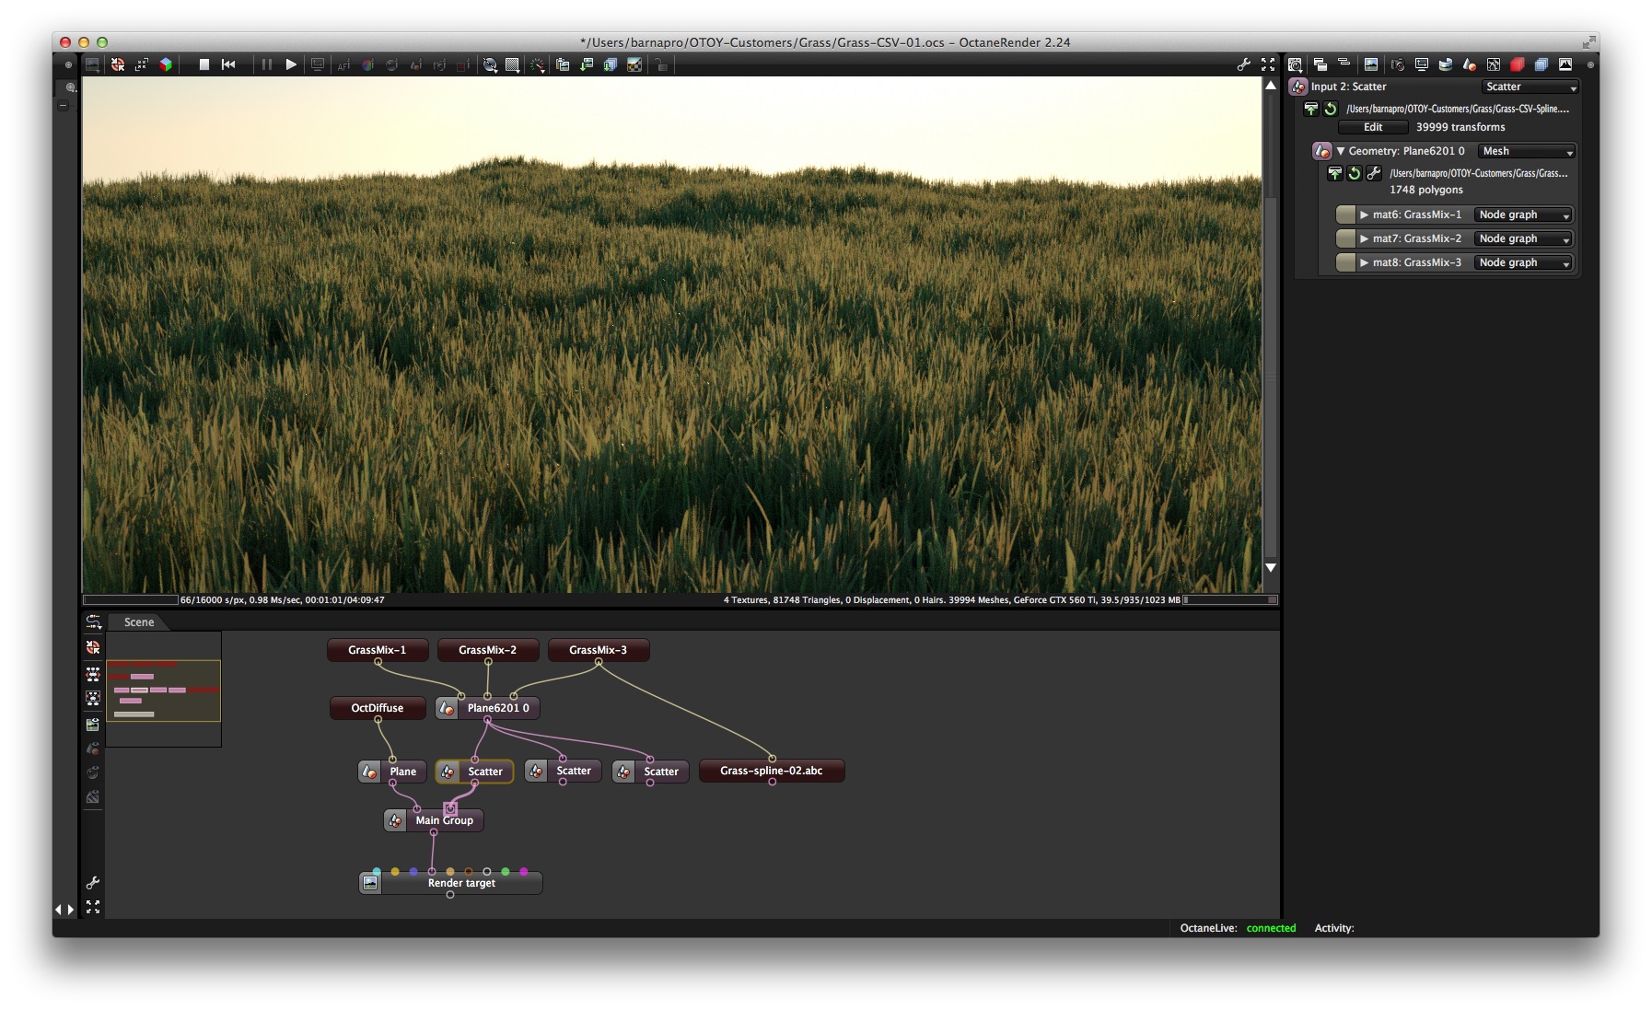Click the collapse rows icon in inspector toolbar
This screenshot has width=1652, height=1010.
pyautogui.click(x=1344, y=63)
